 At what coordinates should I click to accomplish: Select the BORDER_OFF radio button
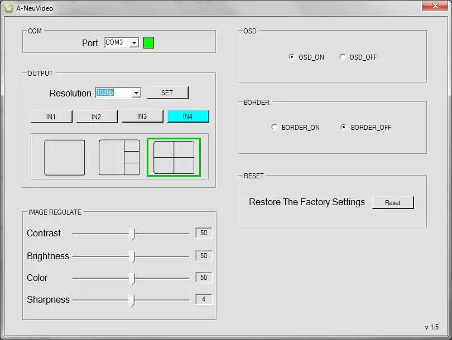(x=344, y=127)
